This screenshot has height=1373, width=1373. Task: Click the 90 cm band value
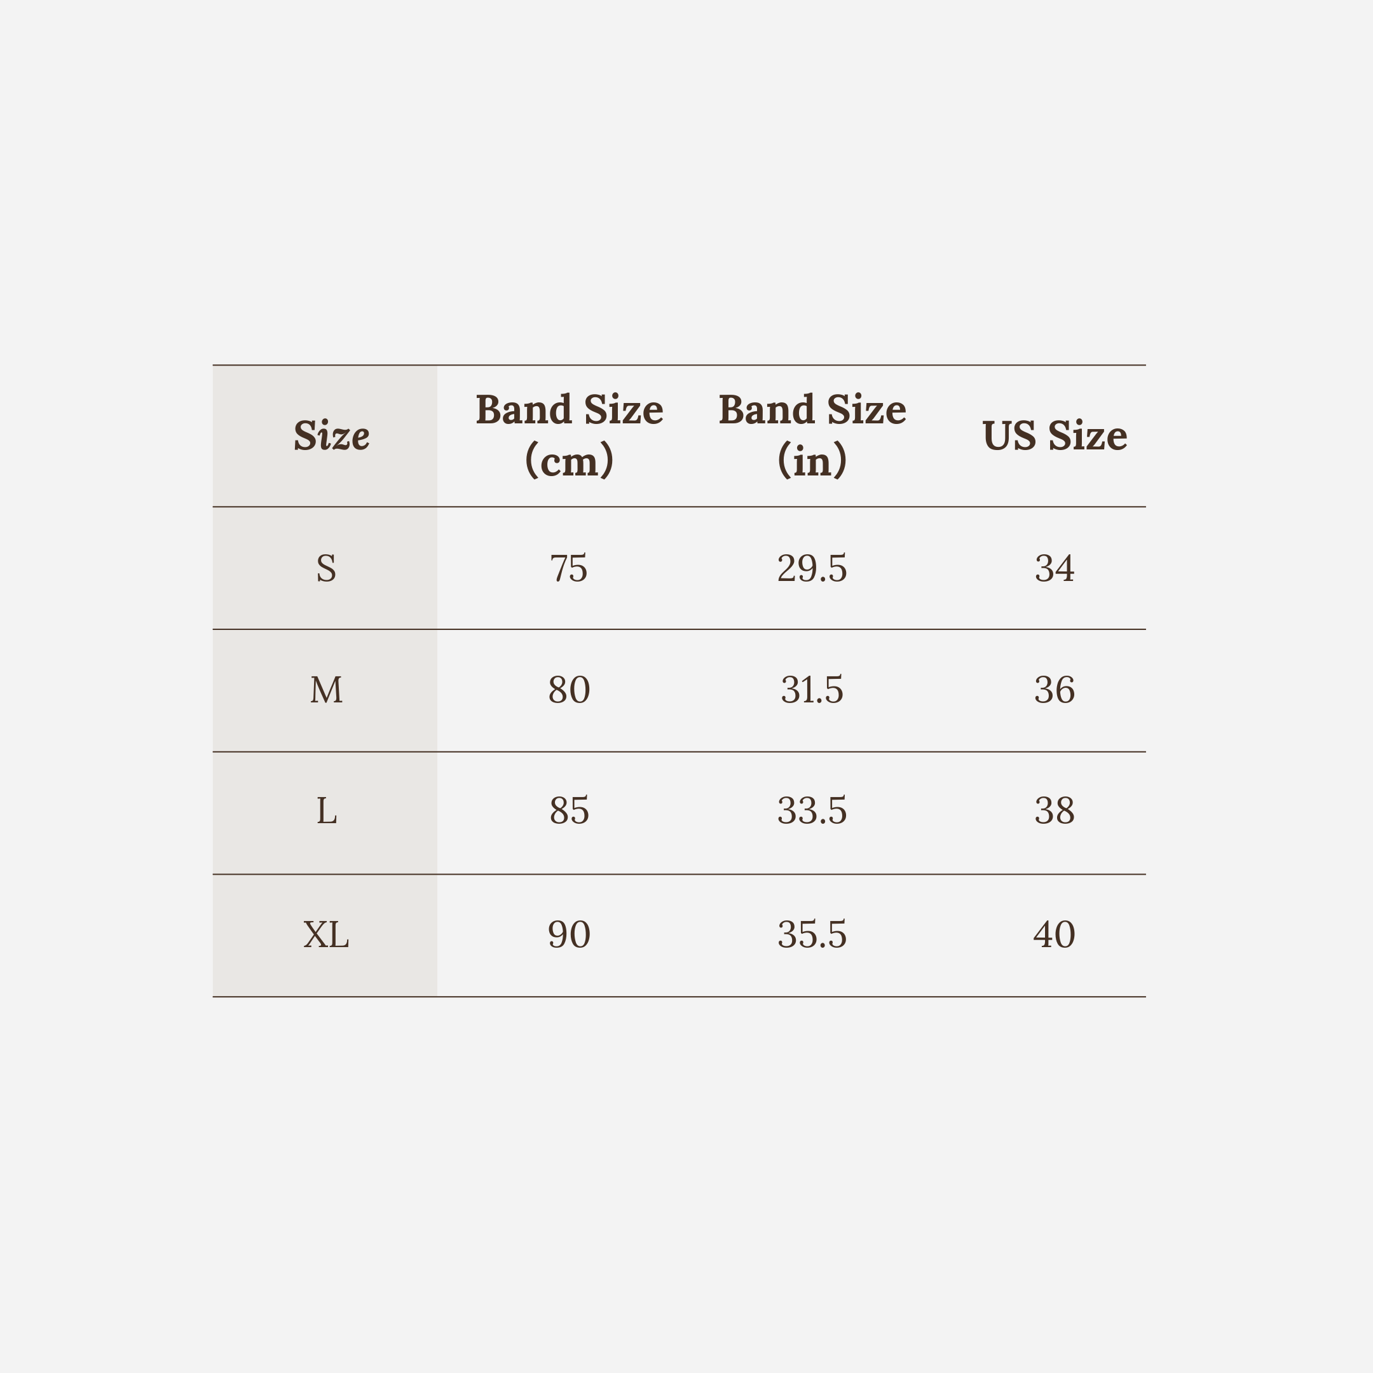point(570,934)
